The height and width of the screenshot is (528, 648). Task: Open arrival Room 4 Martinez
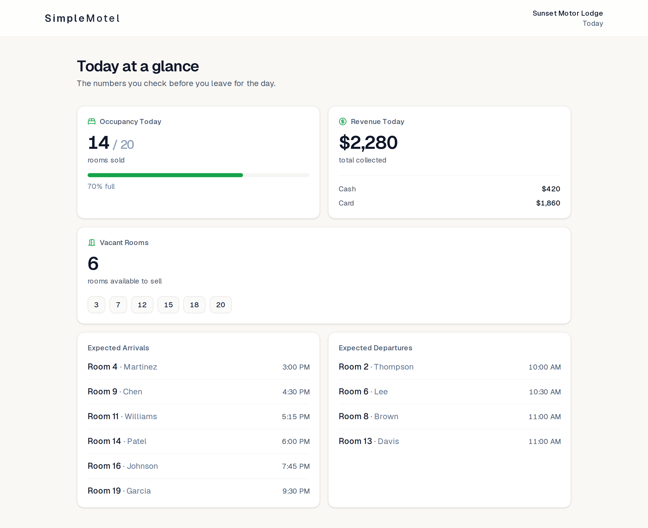(x=198, y=367)
